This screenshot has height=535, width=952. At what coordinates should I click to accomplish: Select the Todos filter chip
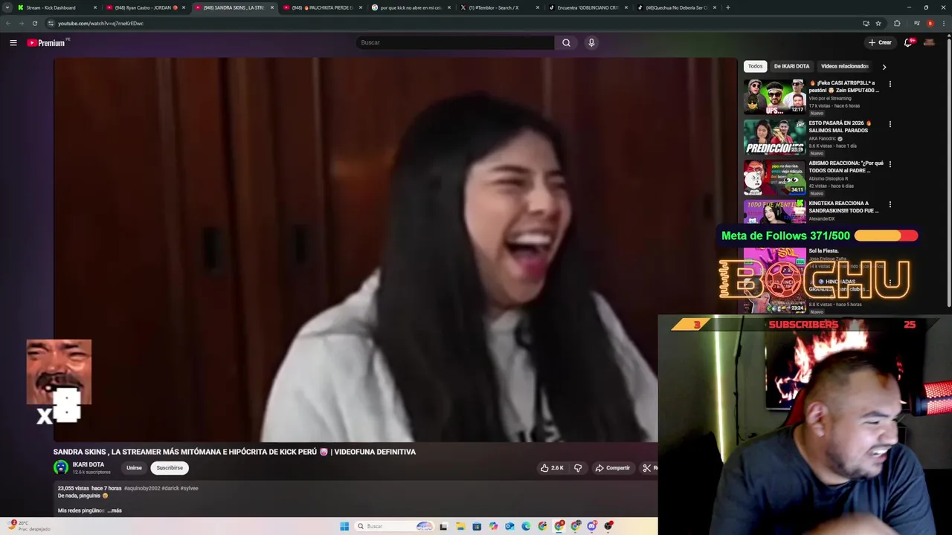(755, 66)
